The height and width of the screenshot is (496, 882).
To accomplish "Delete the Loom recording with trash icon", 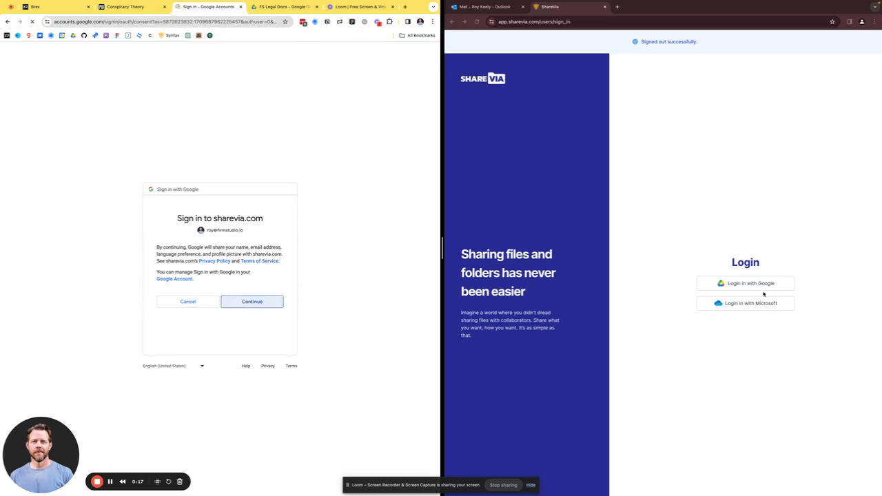I will pyautogui.click(x=180, y=482).
